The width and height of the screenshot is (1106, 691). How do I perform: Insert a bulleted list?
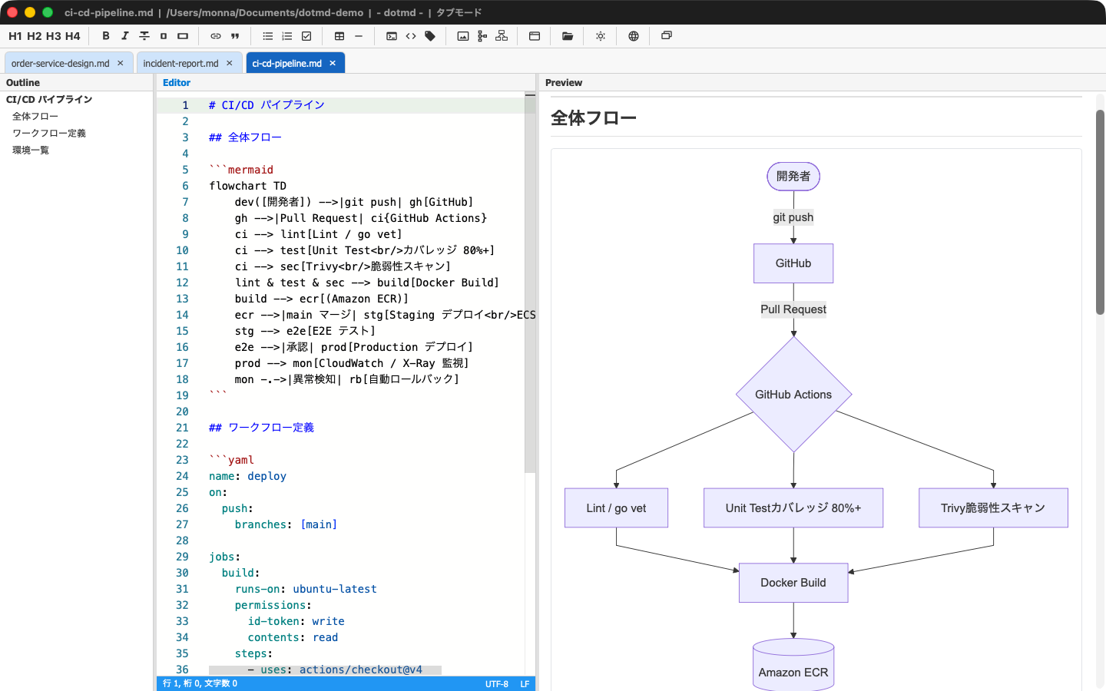click(268, 36)
